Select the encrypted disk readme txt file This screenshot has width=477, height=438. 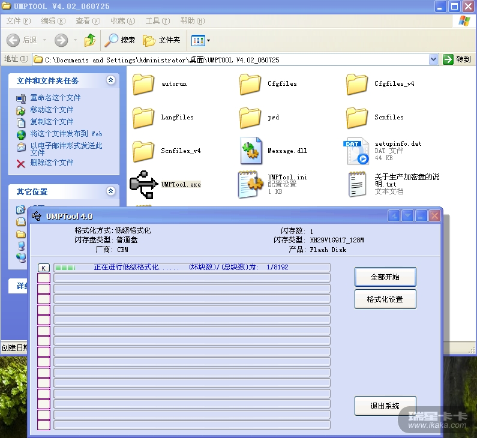pos(357,184)
